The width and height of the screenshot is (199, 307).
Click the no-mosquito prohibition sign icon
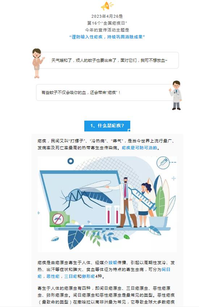(58, 219)
